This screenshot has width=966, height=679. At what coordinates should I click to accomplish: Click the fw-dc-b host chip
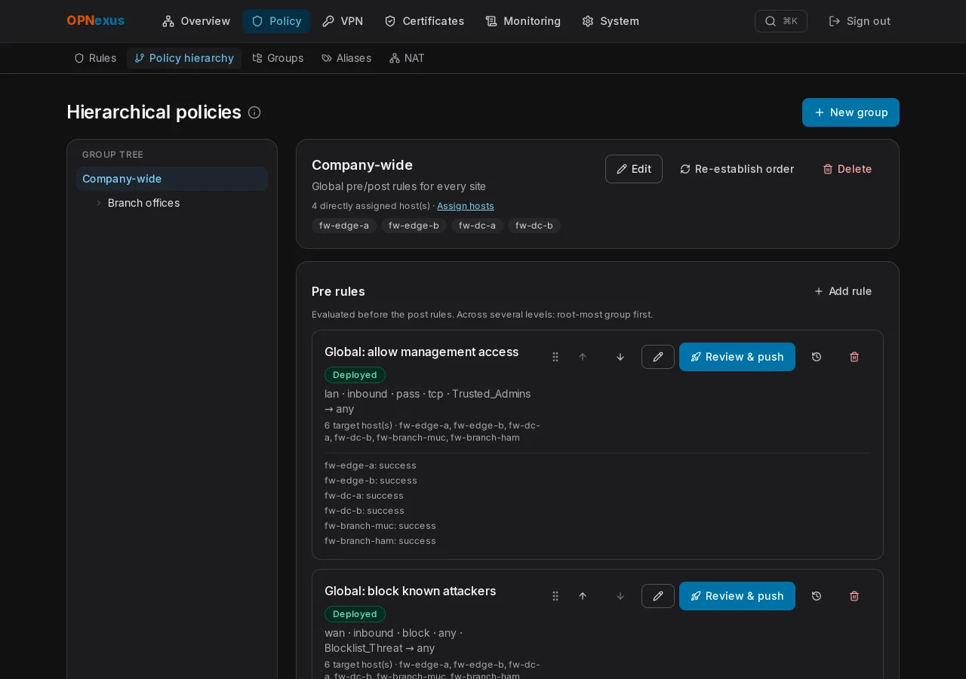pos(534,226)
